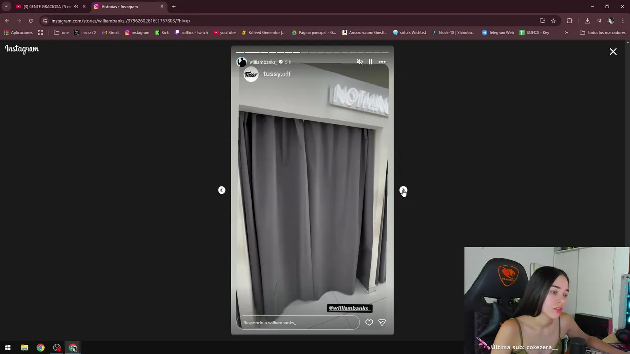Open the sofffics - twitch bookmark

191,33
